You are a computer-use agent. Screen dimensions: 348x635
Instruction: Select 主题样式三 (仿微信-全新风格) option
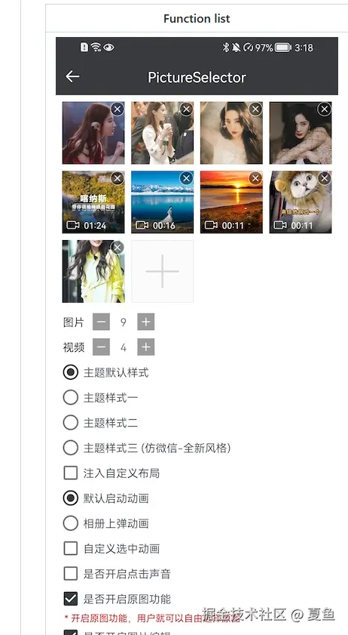point(70,448)
